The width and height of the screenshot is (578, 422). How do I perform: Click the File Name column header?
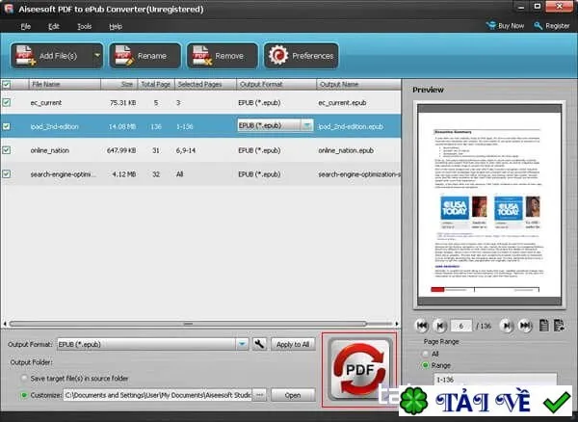point(65,85)
